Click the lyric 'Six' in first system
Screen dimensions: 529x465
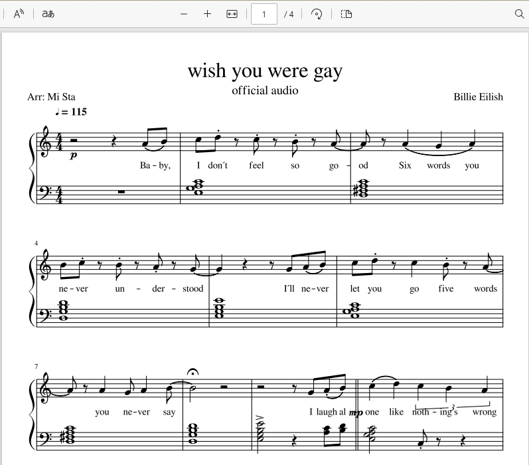coord(405,165)
